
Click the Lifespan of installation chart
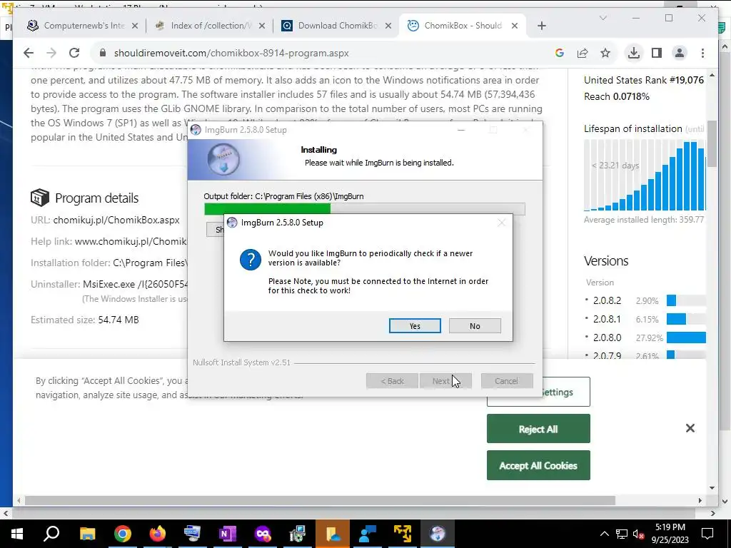click(x=645, y=176)
